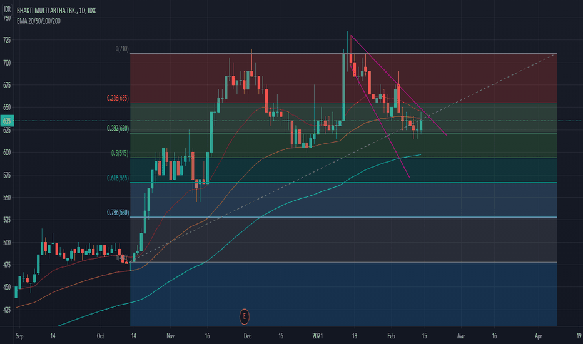The image size is (583, 344).
Task: Select the Fibonacci label 0.618(565)
Action: coord(118,178)
